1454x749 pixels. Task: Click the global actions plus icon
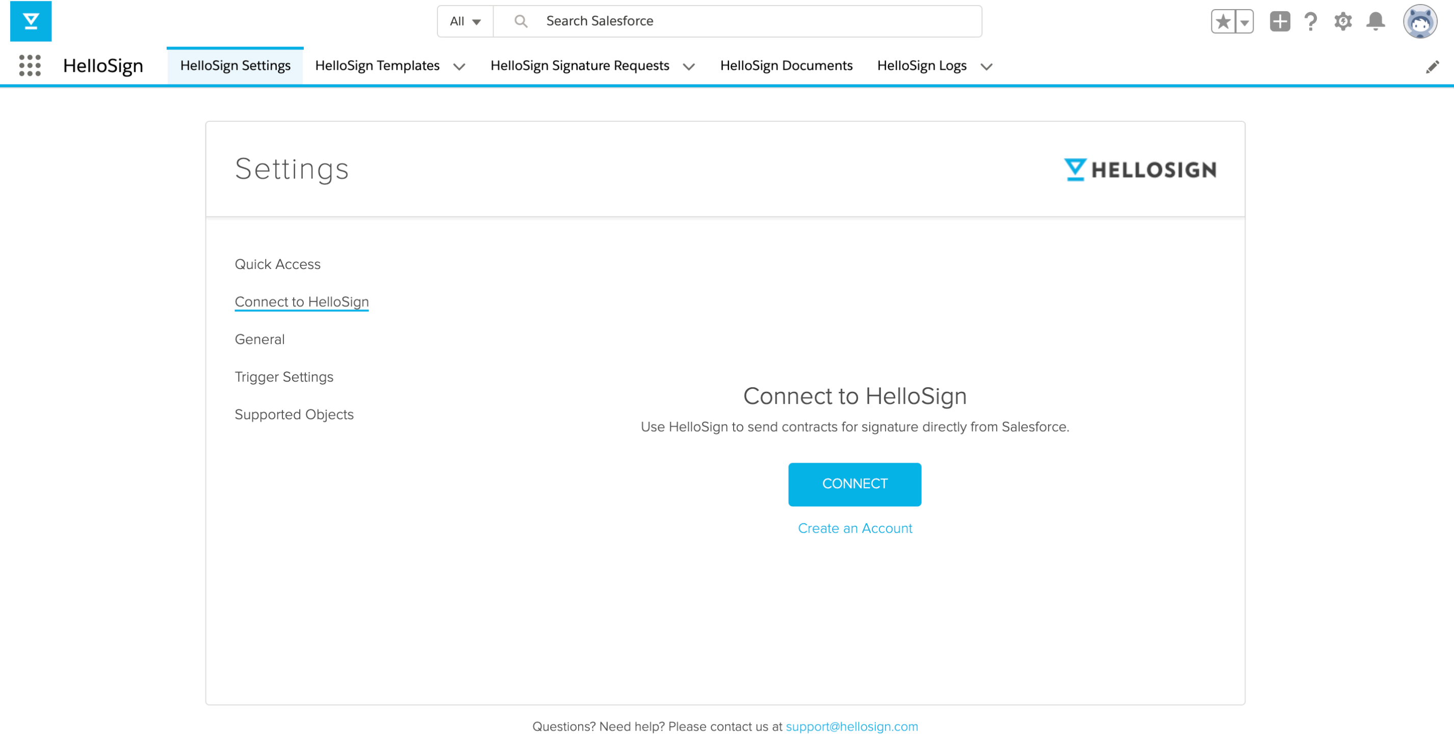(1280, 21)
